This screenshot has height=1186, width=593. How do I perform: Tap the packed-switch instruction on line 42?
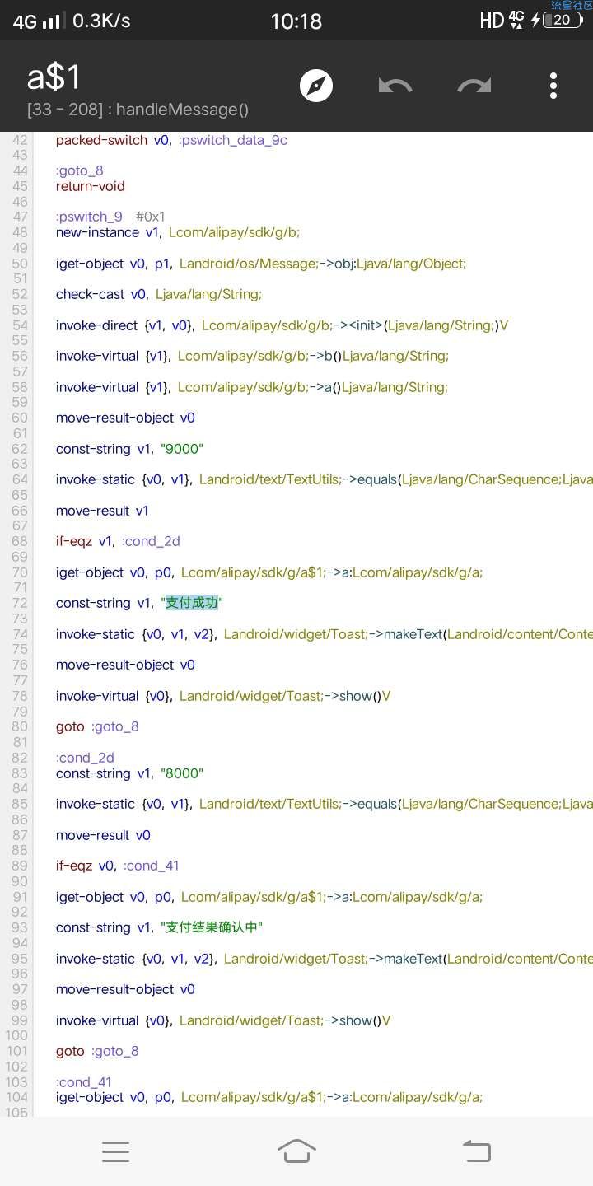point(171,140)
